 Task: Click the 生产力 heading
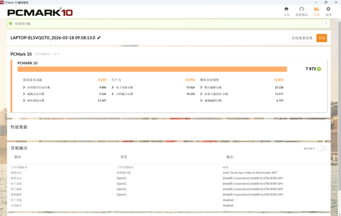click(x=117, y=80)
